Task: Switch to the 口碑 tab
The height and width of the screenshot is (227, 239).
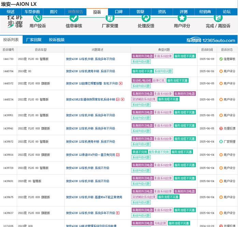Action: click(119, 12)
